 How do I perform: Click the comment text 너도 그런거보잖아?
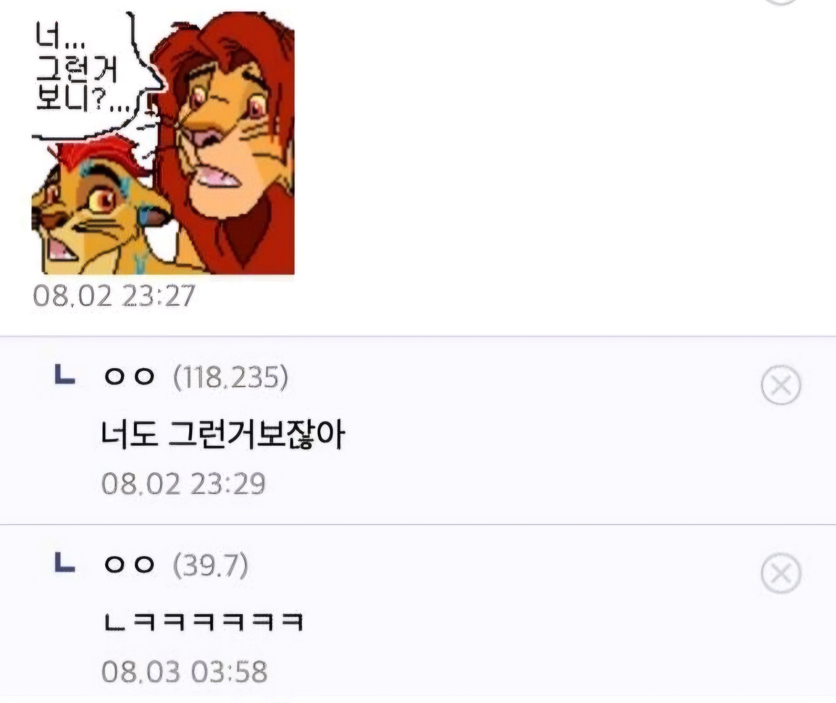[223, 434]
